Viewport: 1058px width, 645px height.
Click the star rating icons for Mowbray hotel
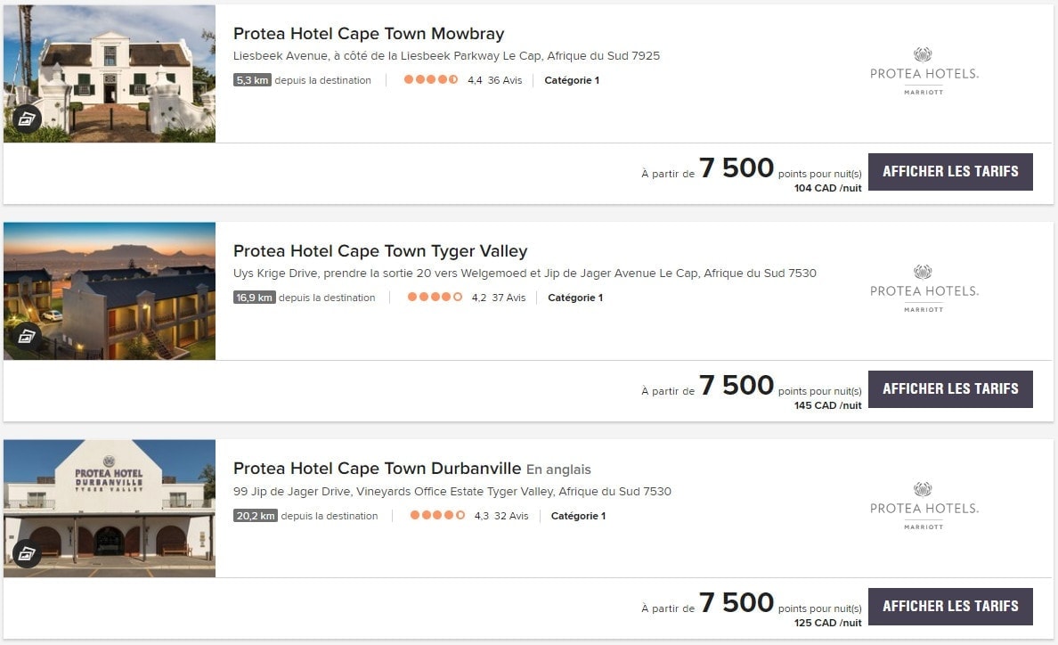click(430, 79)
